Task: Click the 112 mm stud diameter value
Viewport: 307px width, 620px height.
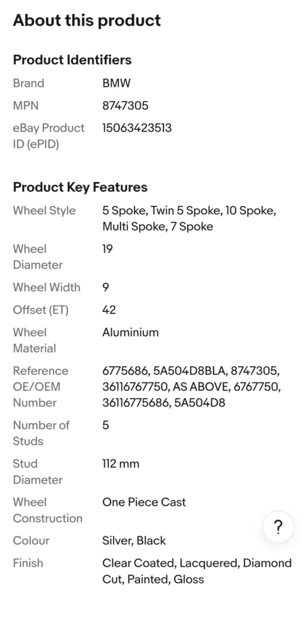Action: [x=121, y=464]
